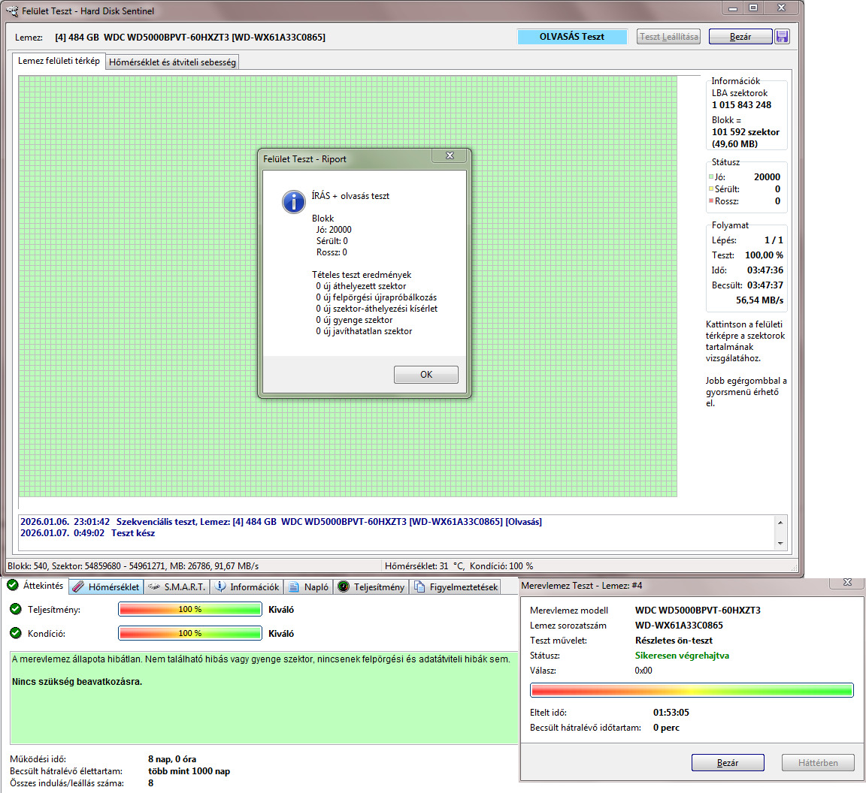Click '0 új javíthatatlan szektor' result line
The image size is (866, 793).
coord(364,331)
